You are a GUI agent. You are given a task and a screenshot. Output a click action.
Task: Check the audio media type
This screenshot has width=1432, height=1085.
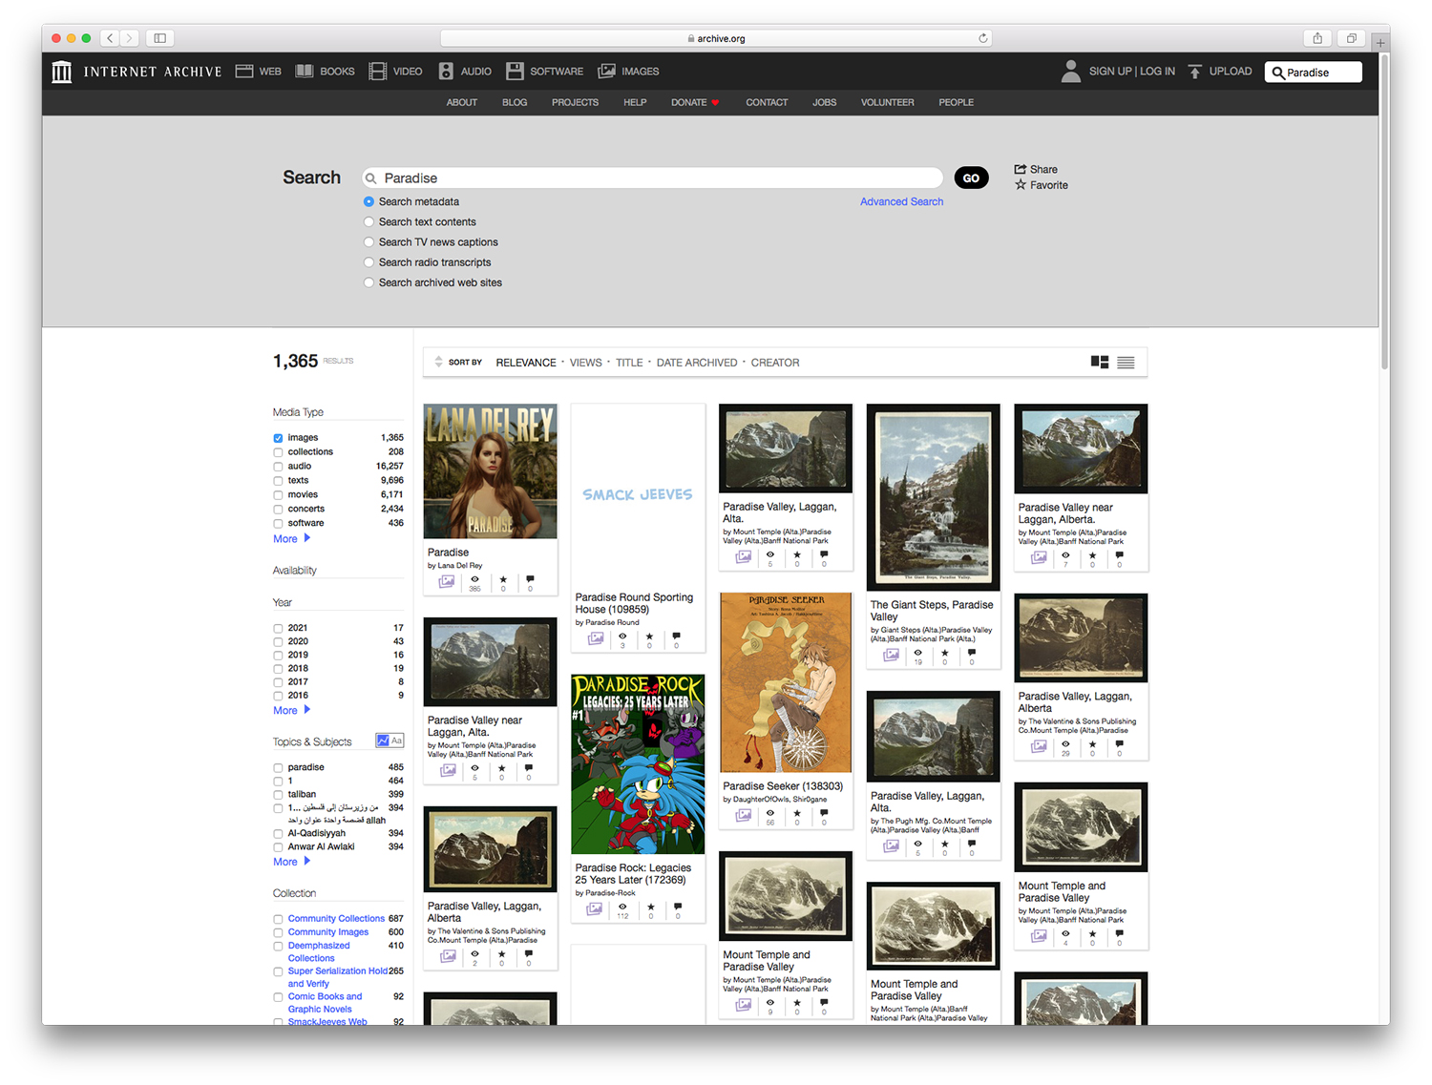point(278,467)
